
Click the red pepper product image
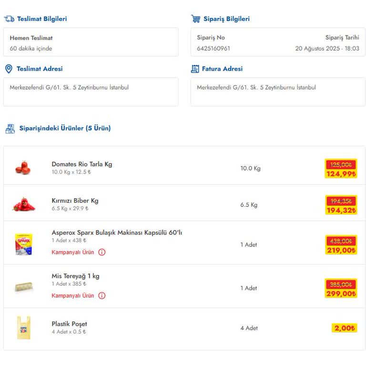click(23, 204)
